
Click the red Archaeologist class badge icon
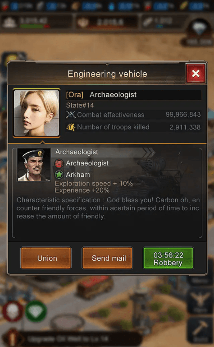tap(59, 163)
